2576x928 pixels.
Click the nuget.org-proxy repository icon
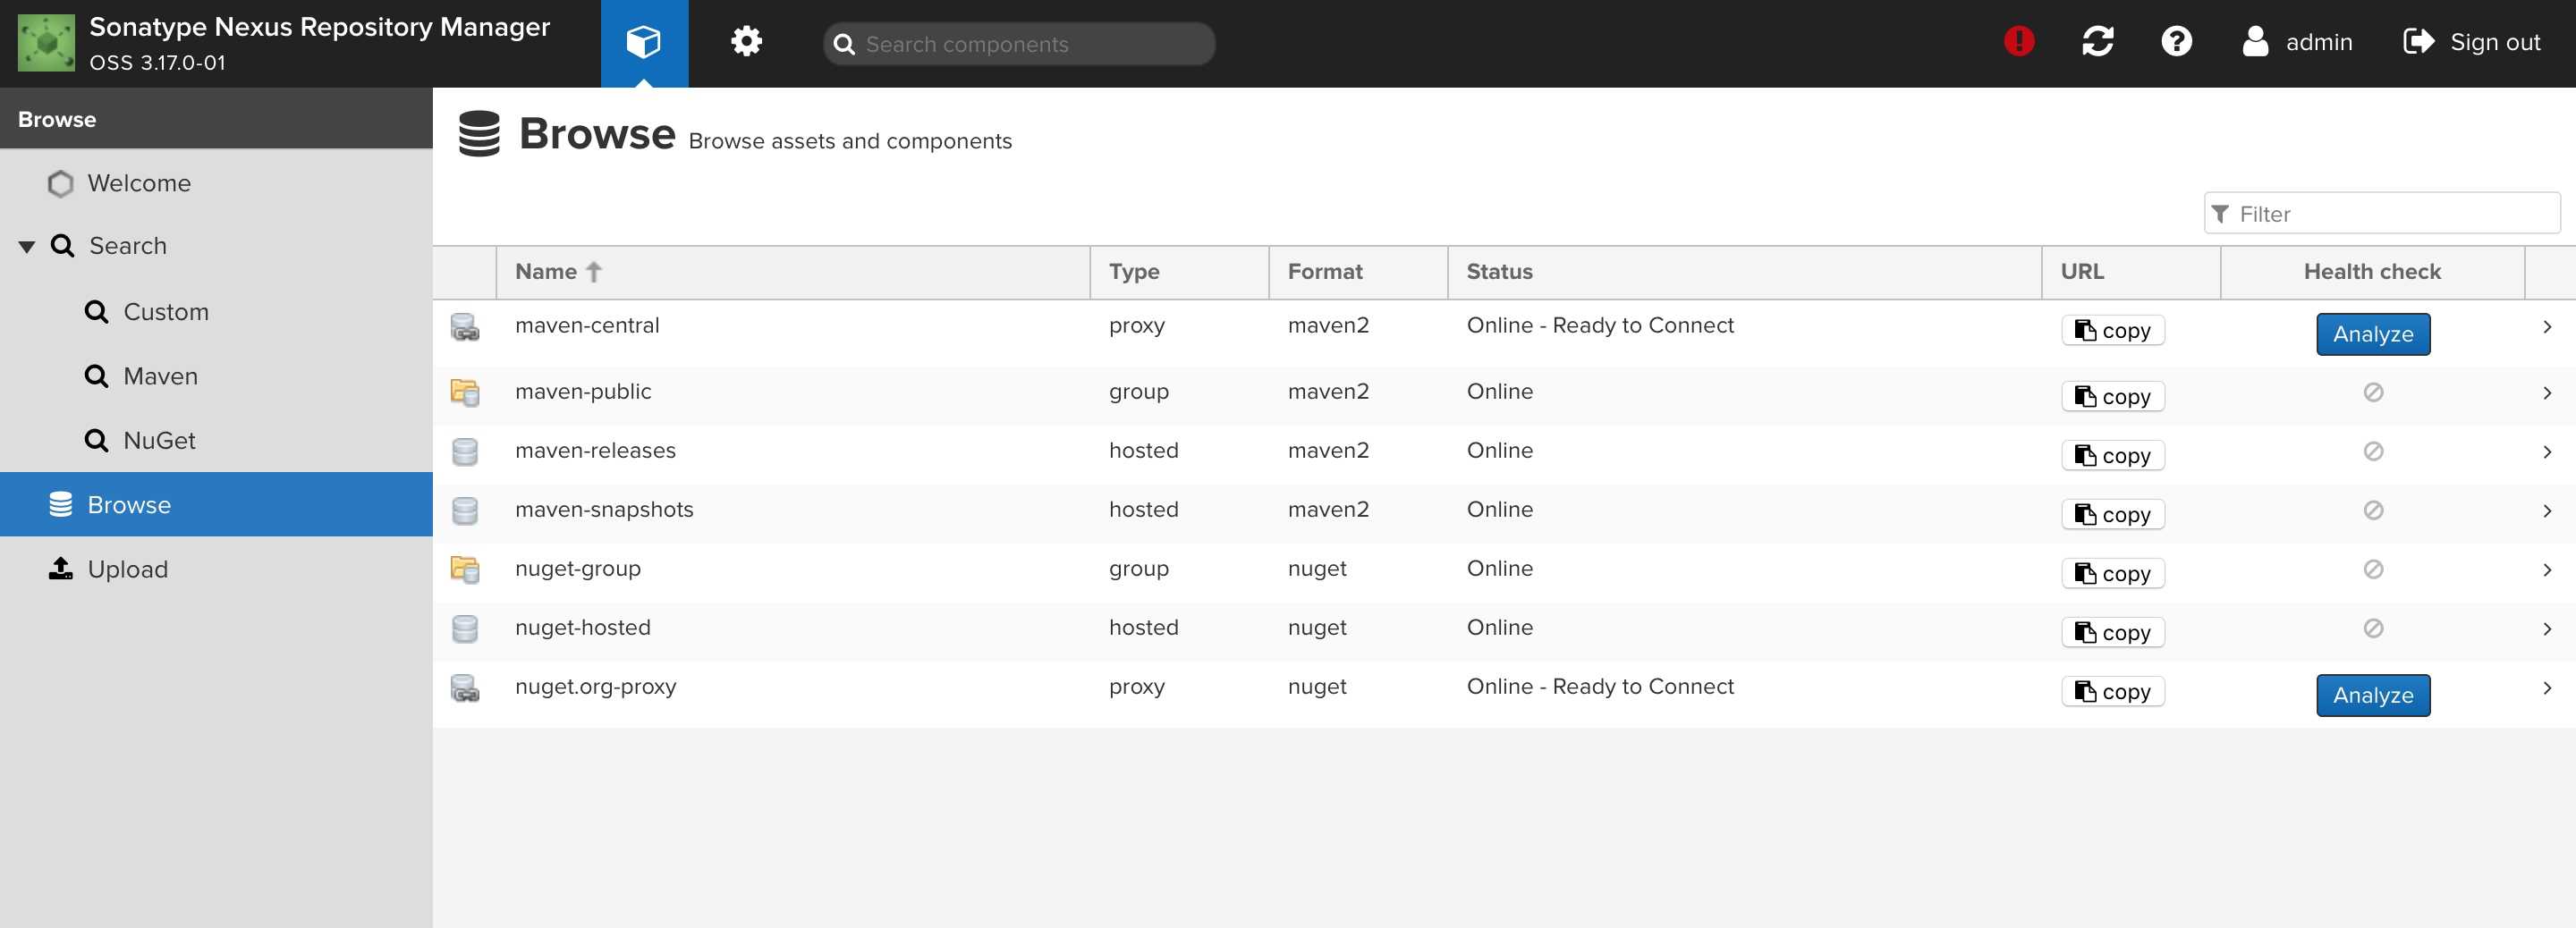pyautogui.click(x=465, y=689)
